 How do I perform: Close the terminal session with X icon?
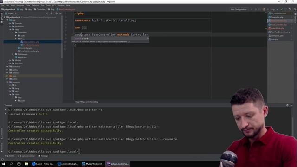pyautogui.click(x=6, y=114)
